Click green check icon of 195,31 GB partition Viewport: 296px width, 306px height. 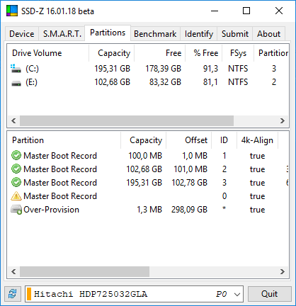[16, 182]
